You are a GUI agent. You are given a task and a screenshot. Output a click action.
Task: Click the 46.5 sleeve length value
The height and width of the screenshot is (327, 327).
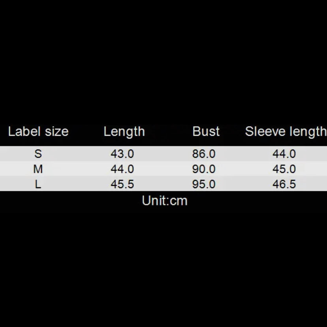coord(284,184)
